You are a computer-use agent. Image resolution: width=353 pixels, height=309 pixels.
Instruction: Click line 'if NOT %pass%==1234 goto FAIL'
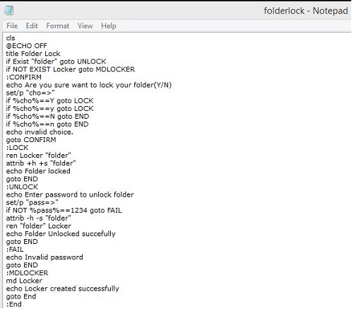point(64,210)
